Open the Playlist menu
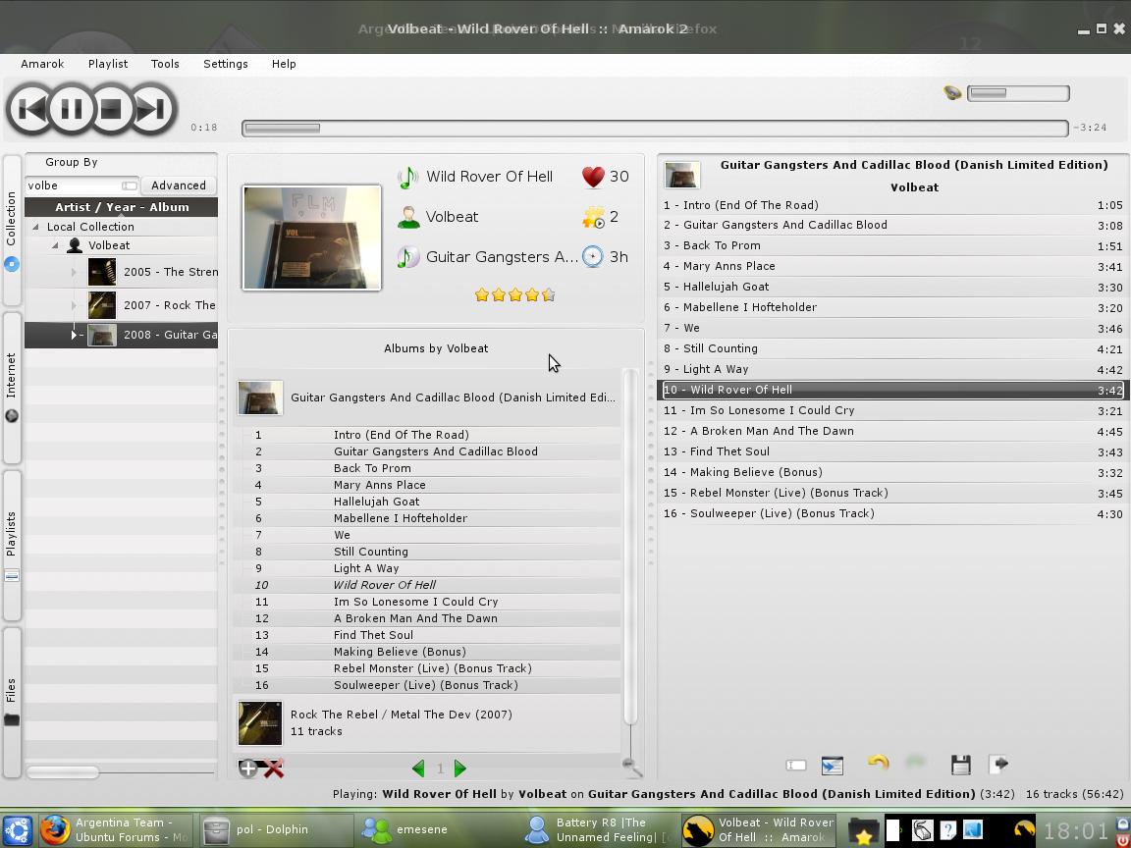 pyautogui.click(x=108, y=64)
